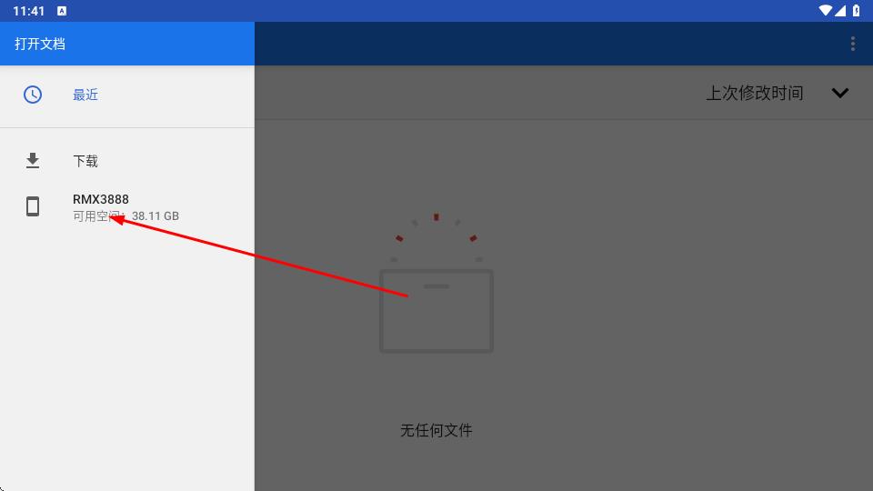The height and width of the screenshot is (491, 873).
Task: Expand the sort order chevron arrow
Action: coord(840,93)
